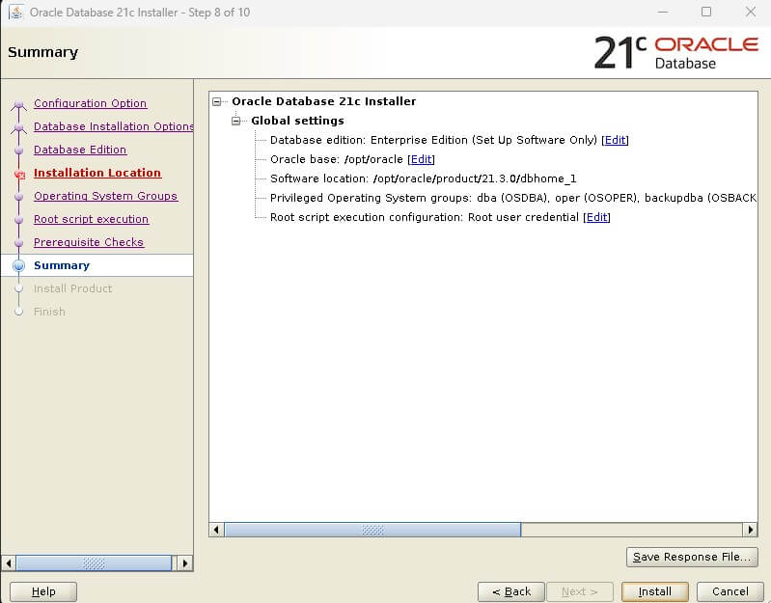Collapse the Global settings tree node
771x603 pixels.
point(236,121)
